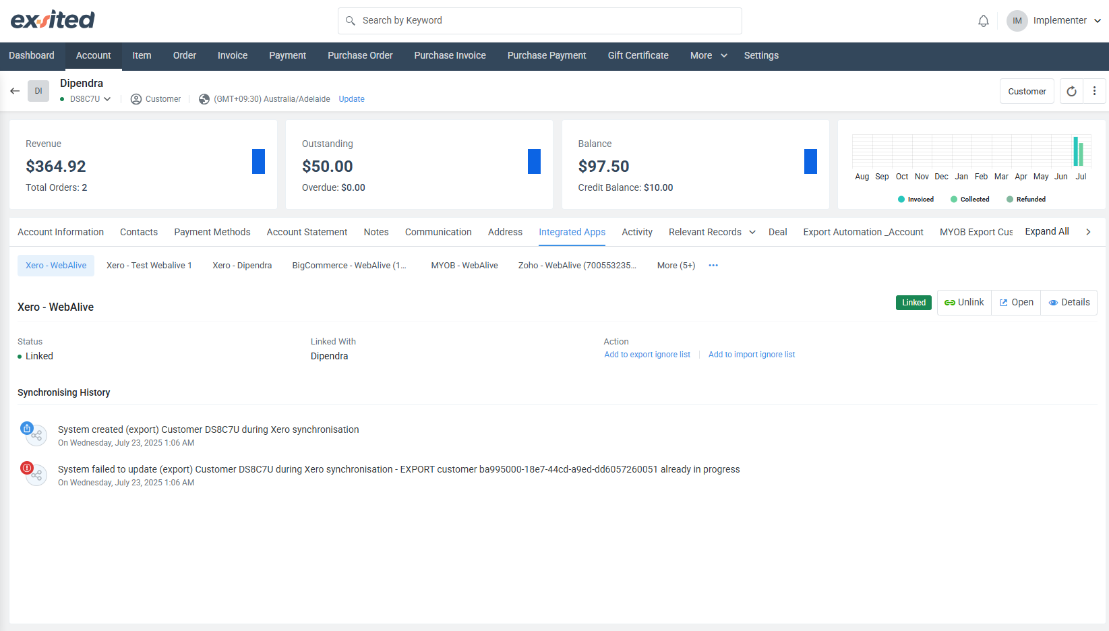1109x631 pixels.
Task: Click the Unlink button
Action: pos(964,303)
